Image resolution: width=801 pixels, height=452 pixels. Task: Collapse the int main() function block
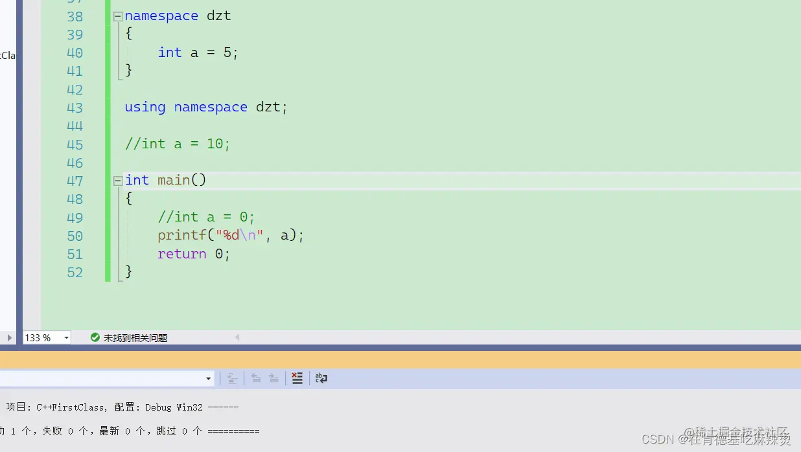(117, 181)
